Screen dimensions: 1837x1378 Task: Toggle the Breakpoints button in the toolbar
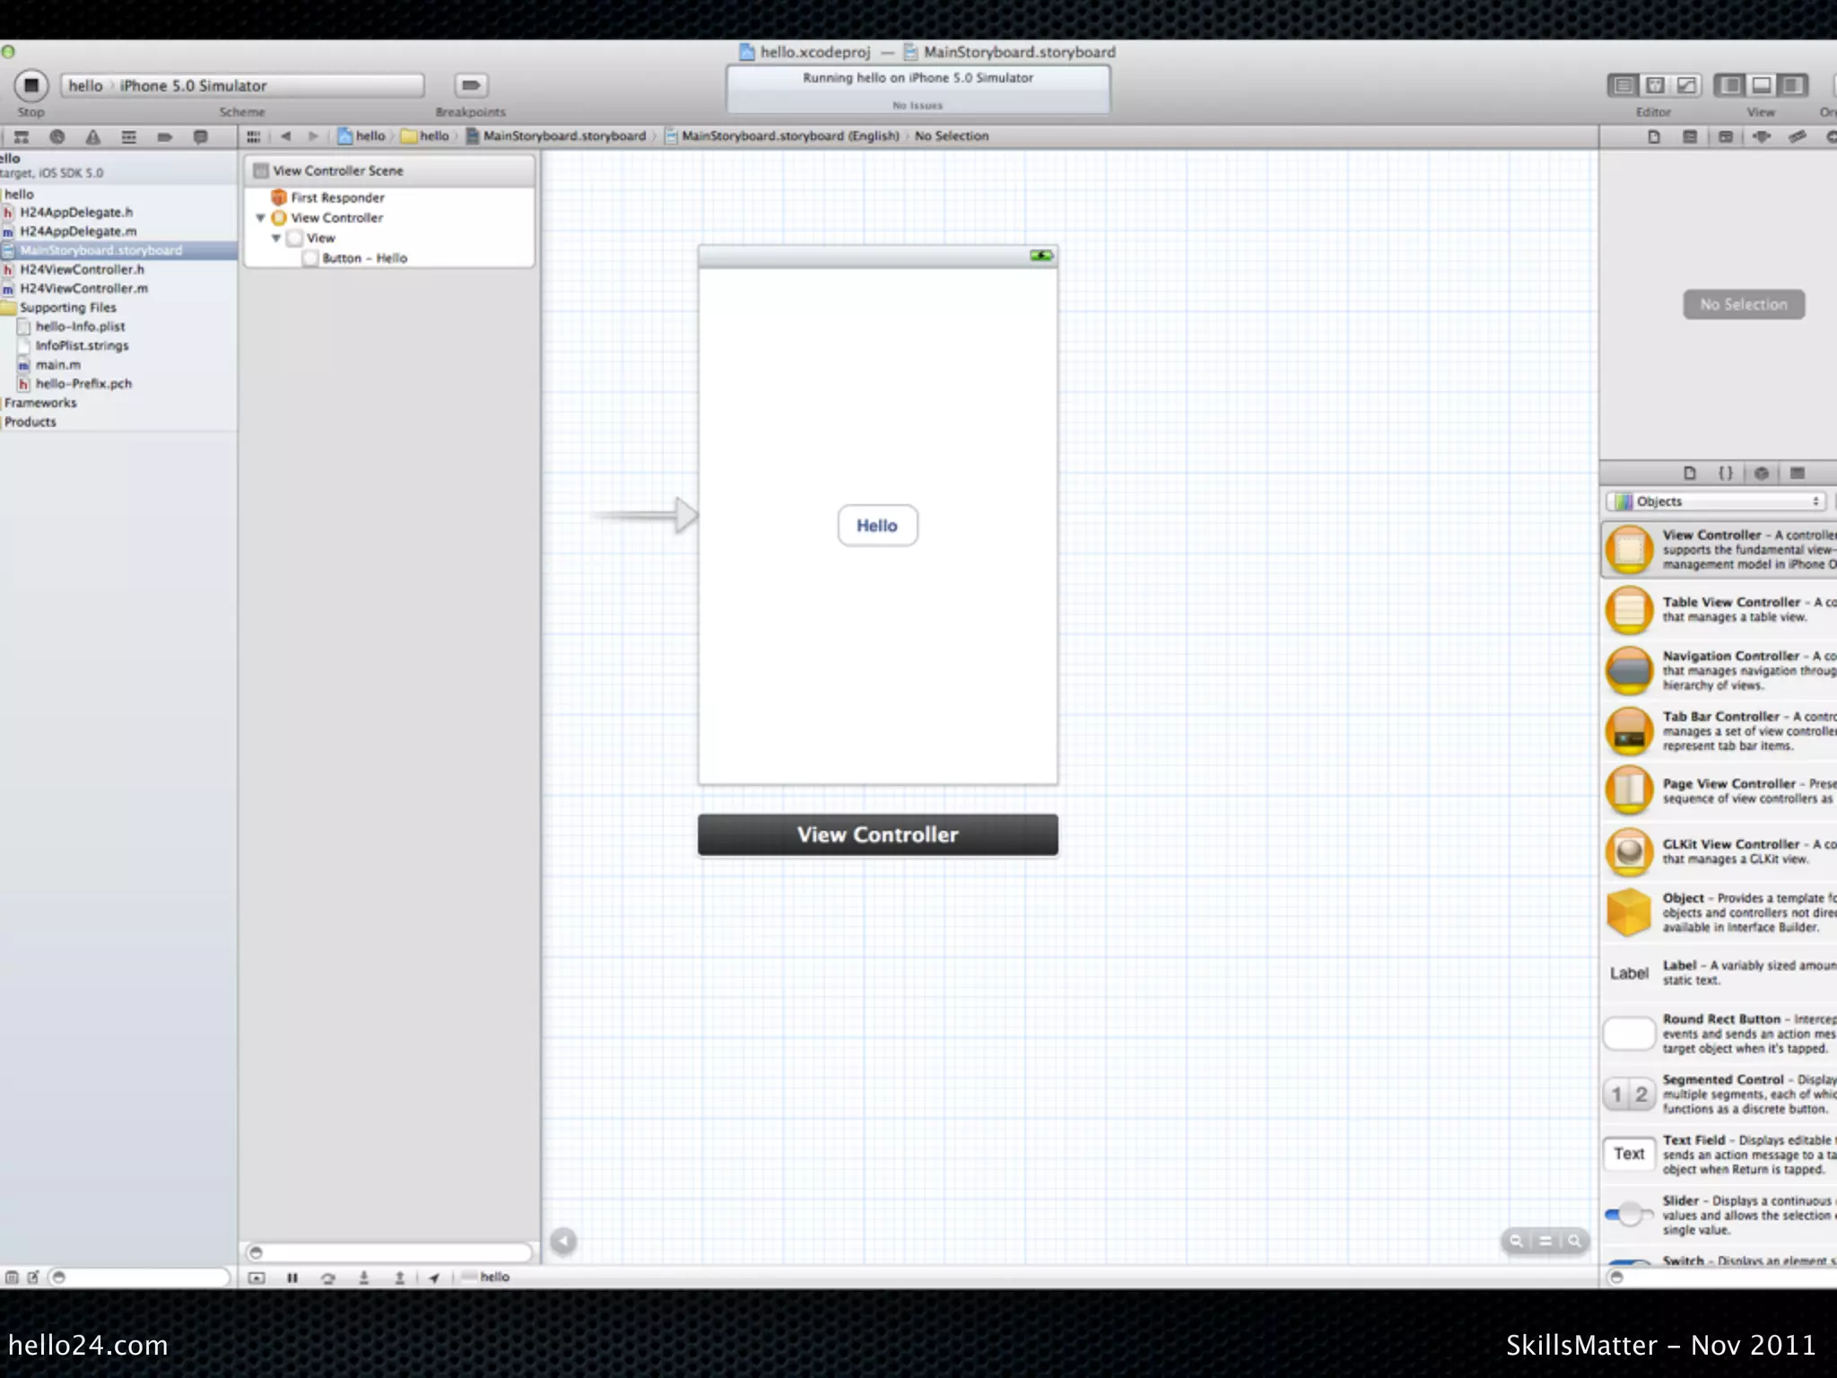470,86
